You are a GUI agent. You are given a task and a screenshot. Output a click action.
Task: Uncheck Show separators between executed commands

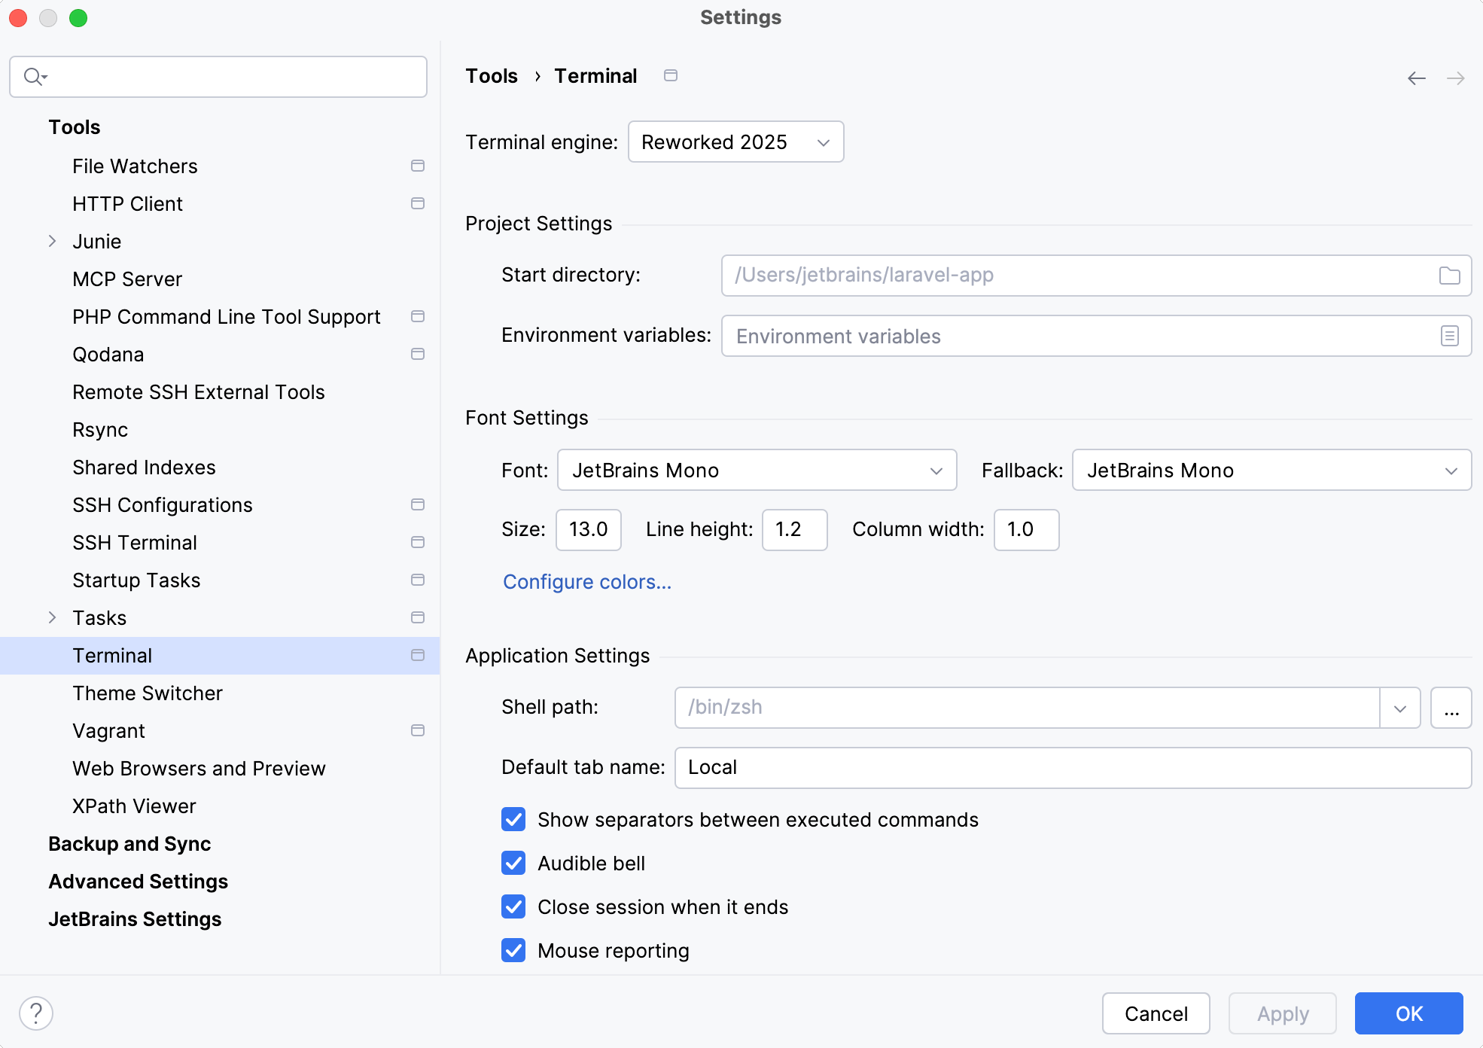point(513,820)
